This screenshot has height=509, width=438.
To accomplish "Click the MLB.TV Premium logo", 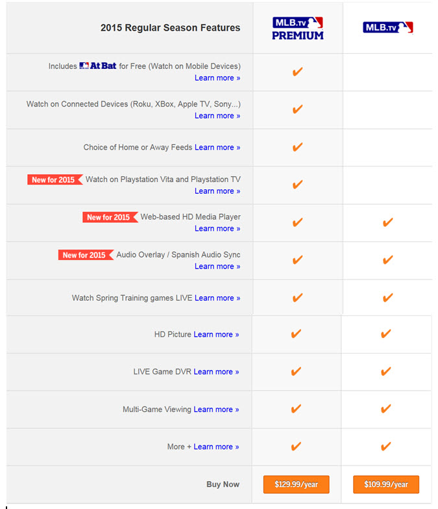I will (297, 29).
